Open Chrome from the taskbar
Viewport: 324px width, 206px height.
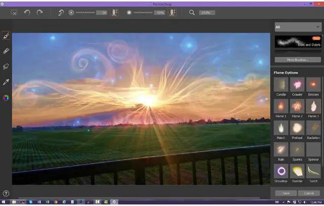pos(56,202)
